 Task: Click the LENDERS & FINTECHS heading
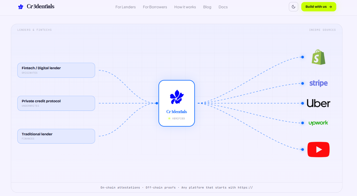click(x=34, y=30)
